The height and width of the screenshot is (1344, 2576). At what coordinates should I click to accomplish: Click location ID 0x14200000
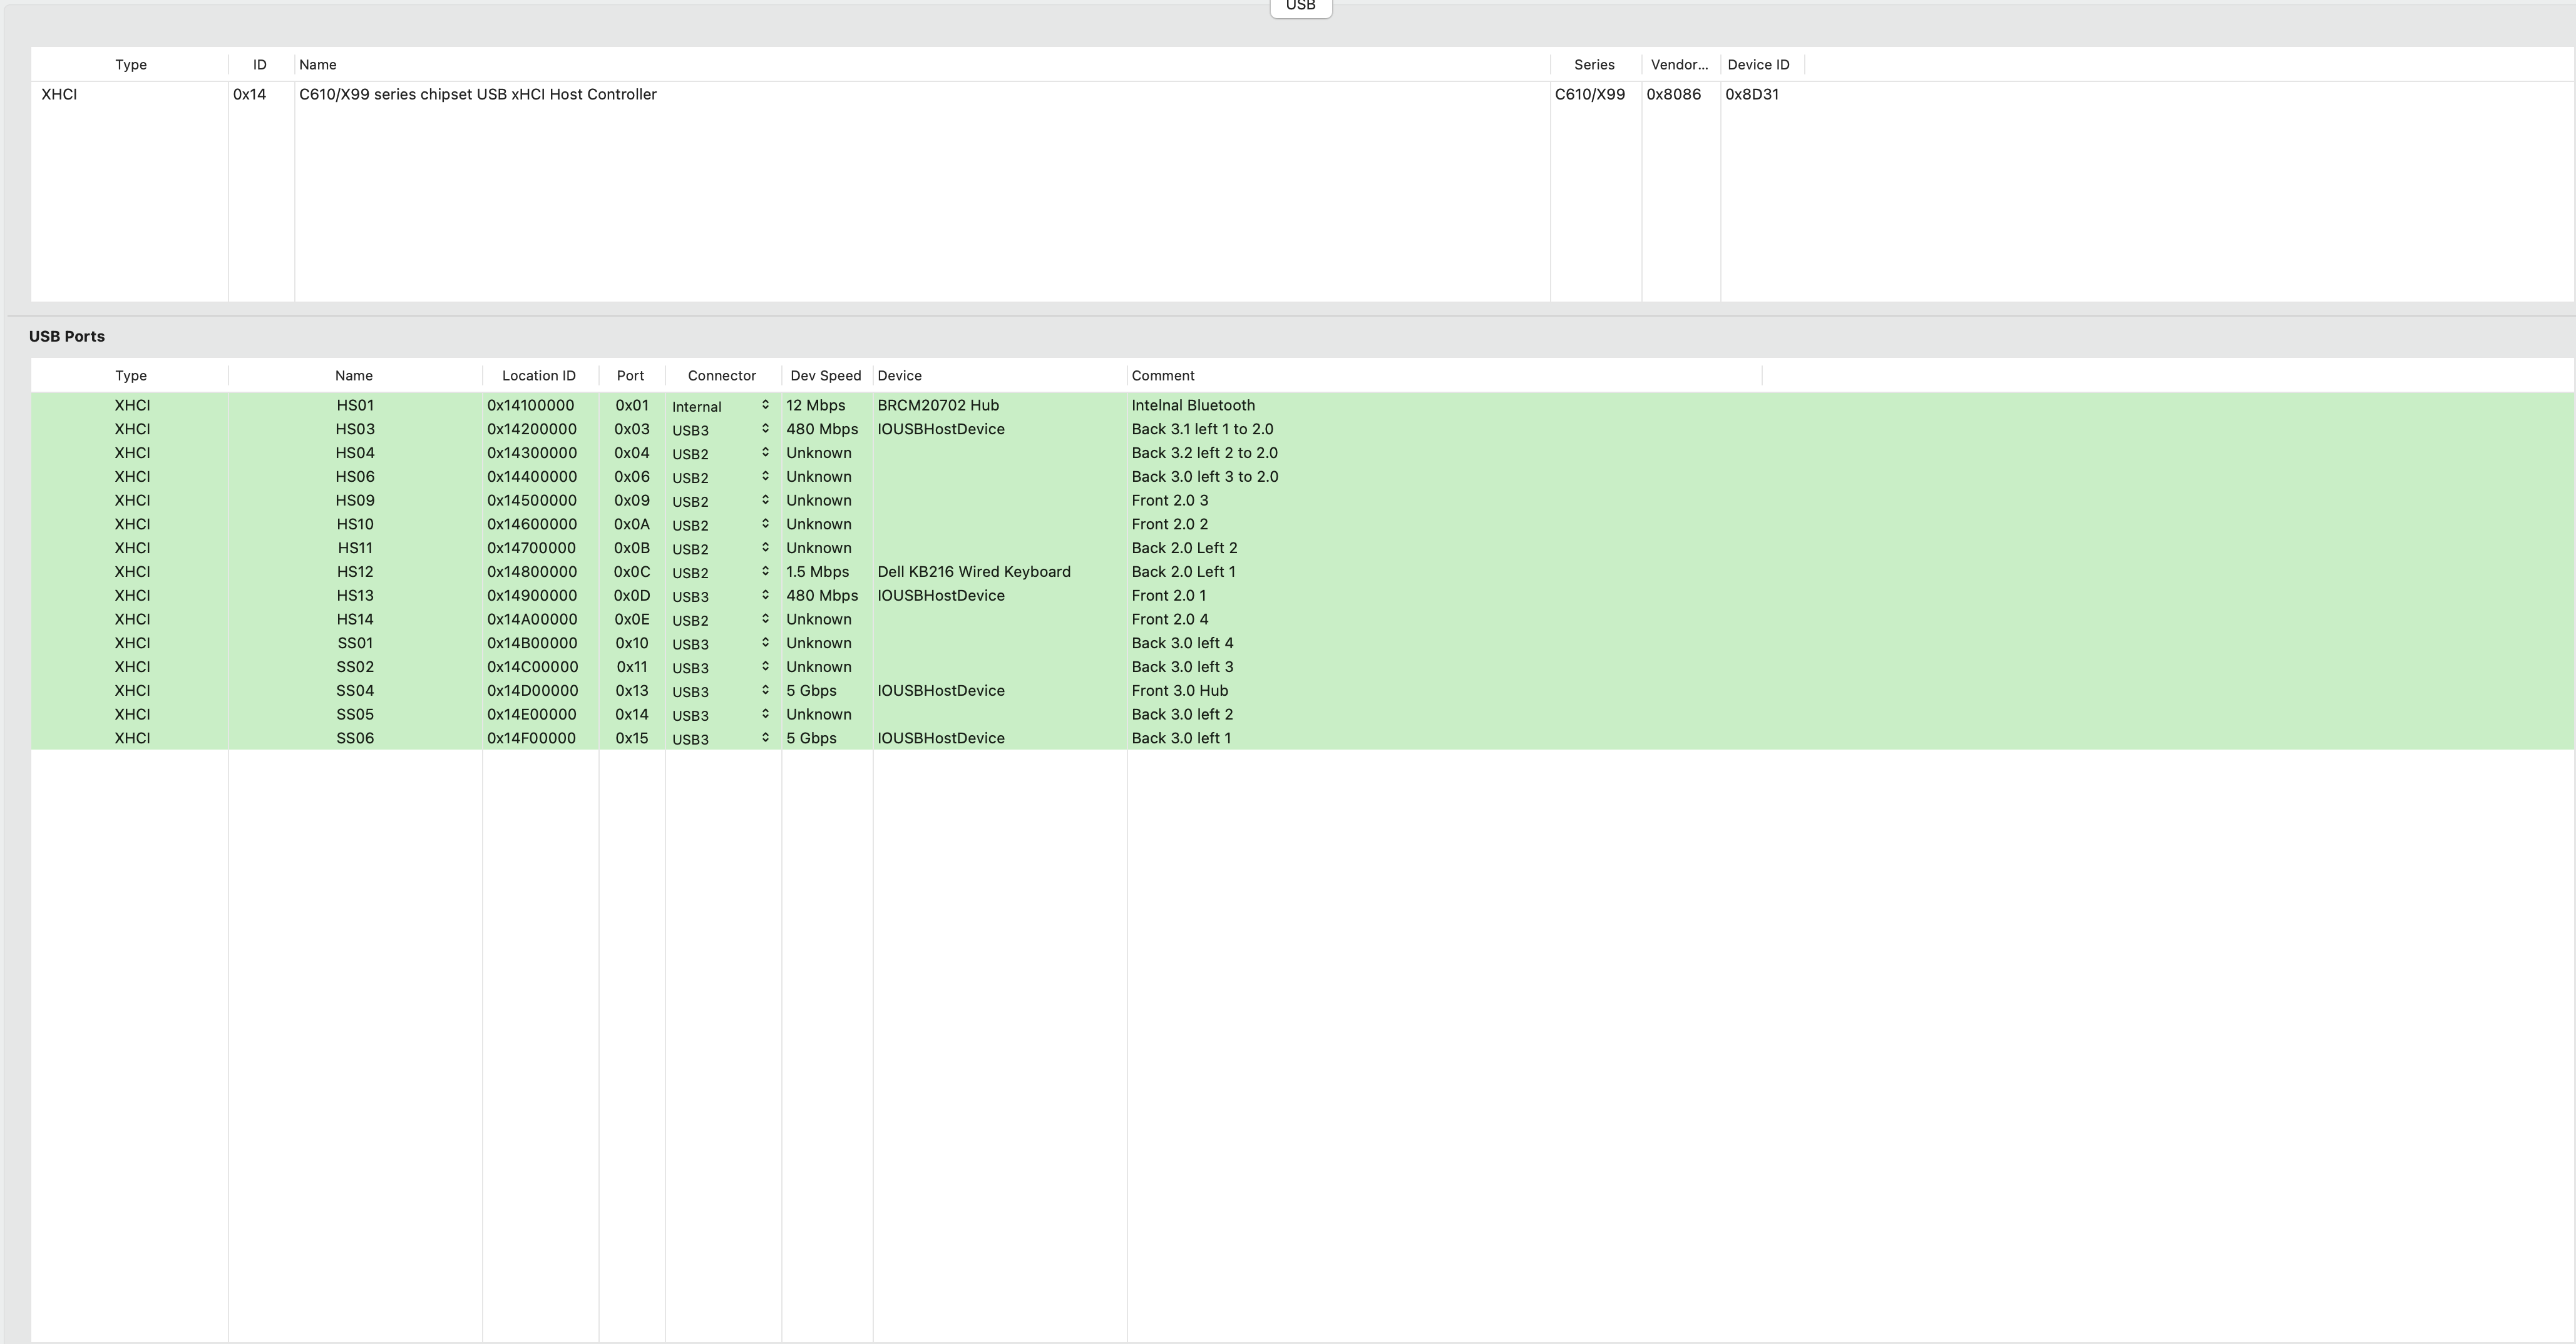[x=532, y=430]
